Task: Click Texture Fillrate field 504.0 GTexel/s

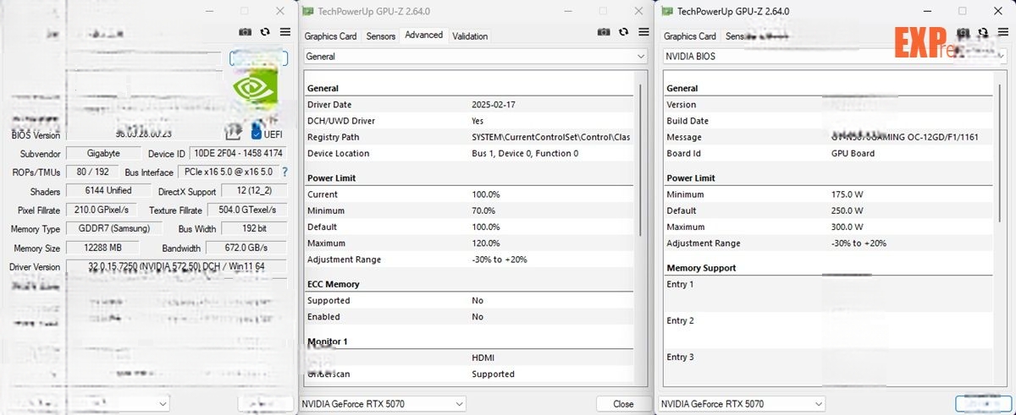Action: pyautogui.click(x=247, y=210)
